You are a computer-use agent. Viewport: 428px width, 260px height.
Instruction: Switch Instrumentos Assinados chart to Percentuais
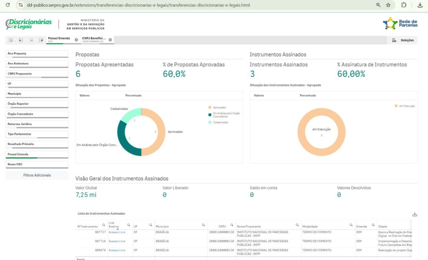point(308,96)
